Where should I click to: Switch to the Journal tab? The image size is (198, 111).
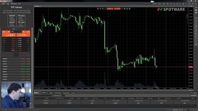click(73, 93)
